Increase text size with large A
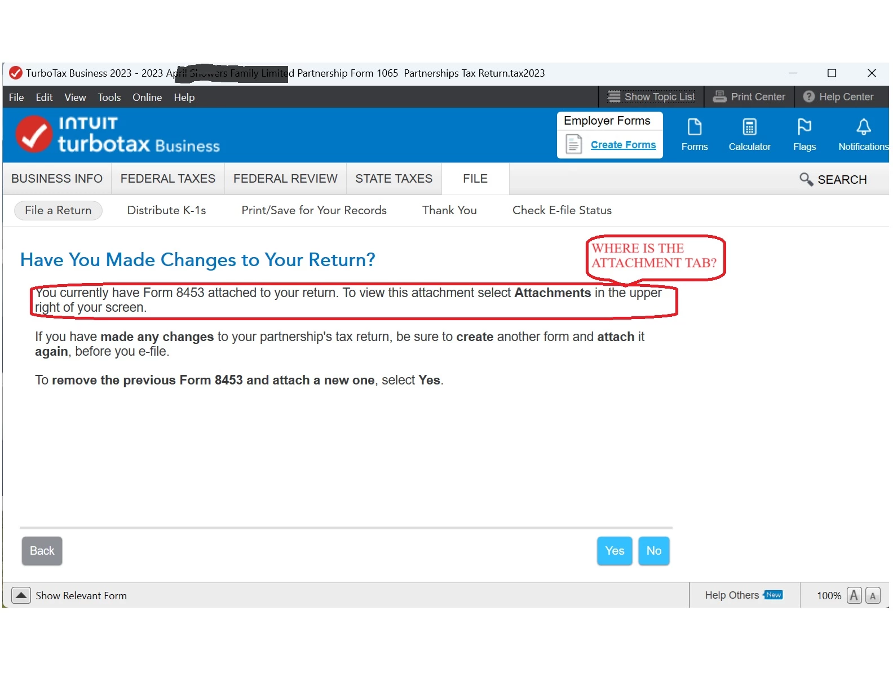Viewport: 893px width, 690px height. [x=855, y=595]
